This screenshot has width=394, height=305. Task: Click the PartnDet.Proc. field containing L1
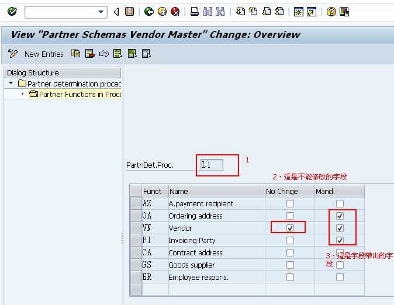[212, 165]
